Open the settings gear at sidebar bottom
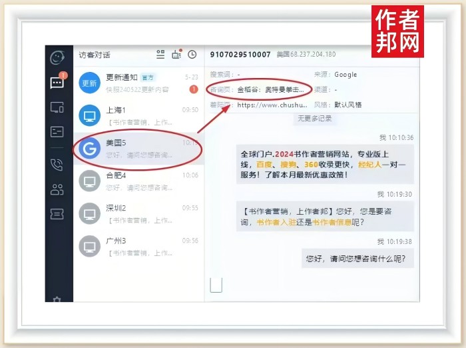466x348 pixels. [x=57, y=300]
